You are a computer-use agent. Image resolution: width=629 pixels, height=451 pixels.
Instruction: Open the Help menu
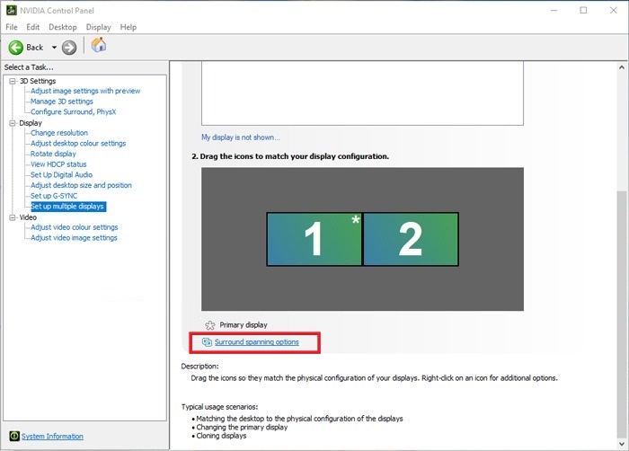point(128,27)
